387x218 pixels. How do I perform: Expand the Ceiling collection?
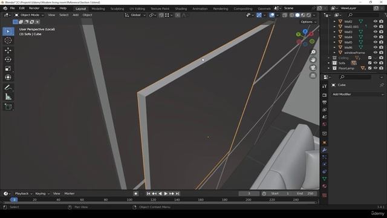click(x=328, y=58)
